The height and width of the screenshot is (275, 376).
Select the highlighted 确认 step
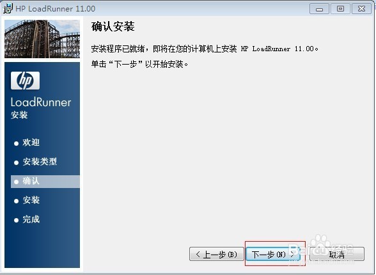pyautogui.click(x=45, y=181)
